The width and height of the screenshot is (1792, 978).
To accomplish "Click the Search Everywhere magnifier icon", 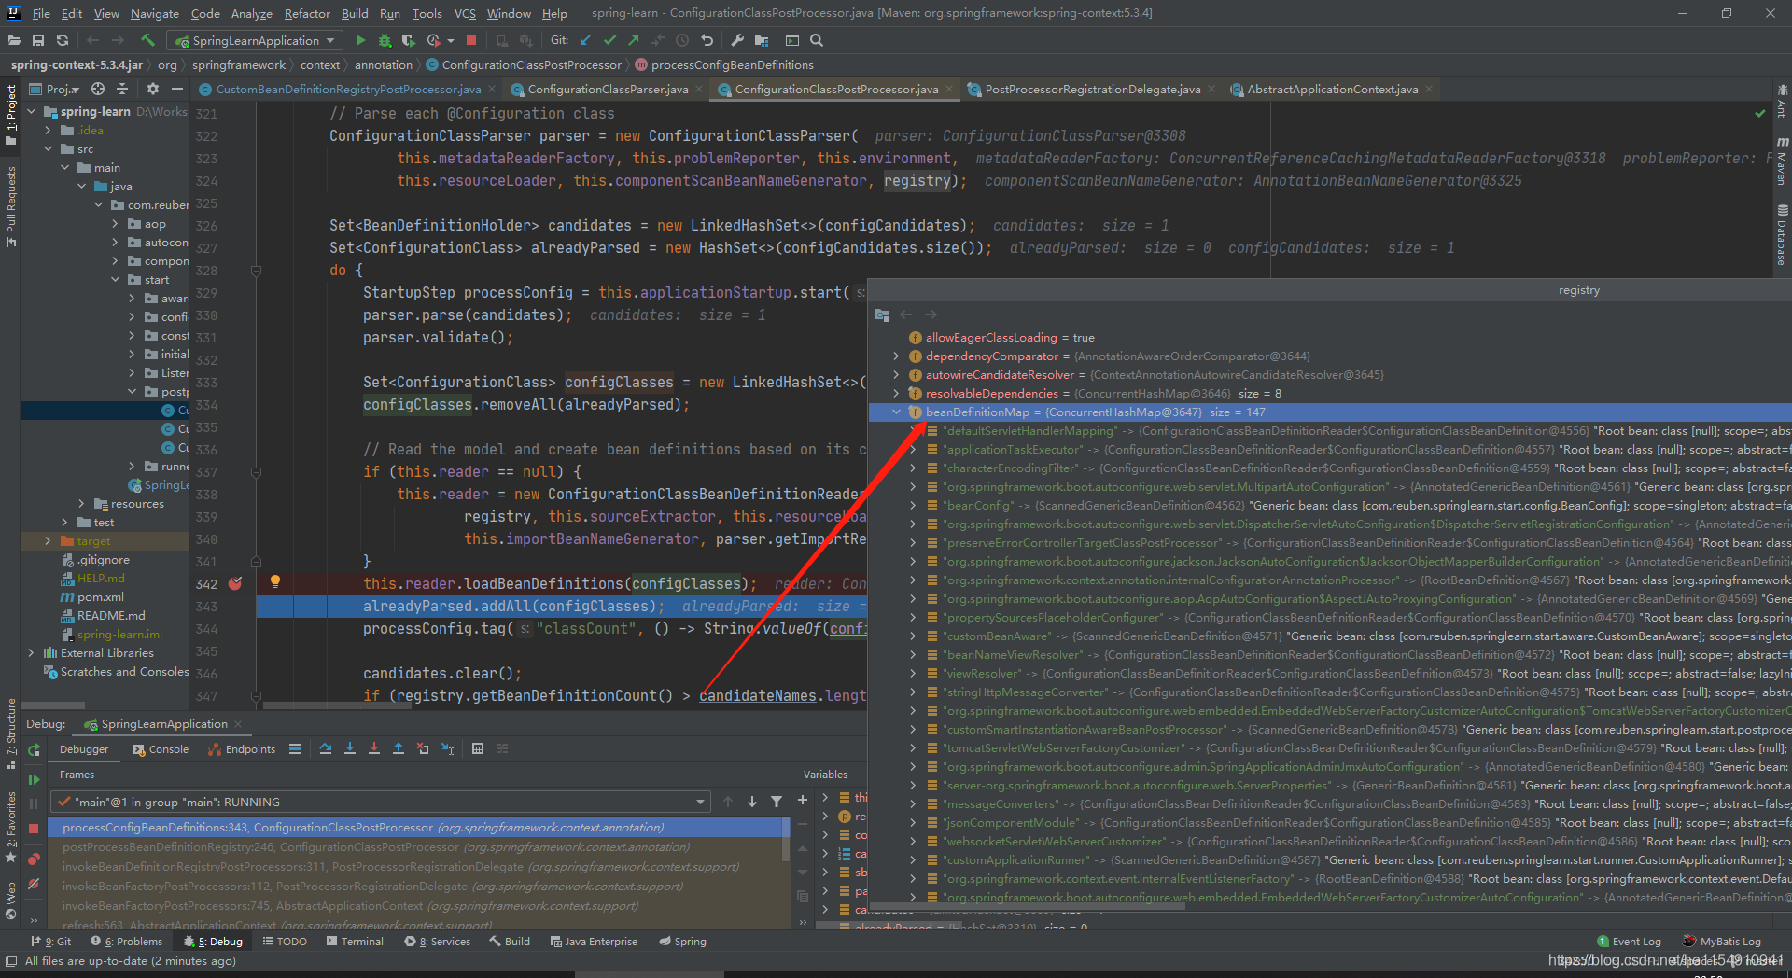I will point(817,40).
